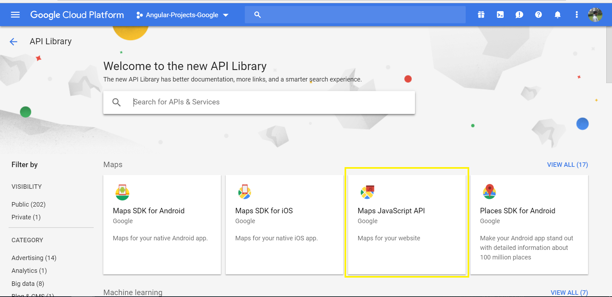Click the CATEGORY filter heading
The height and width of the screenshot is (297, 612).
tap(27, 240)
